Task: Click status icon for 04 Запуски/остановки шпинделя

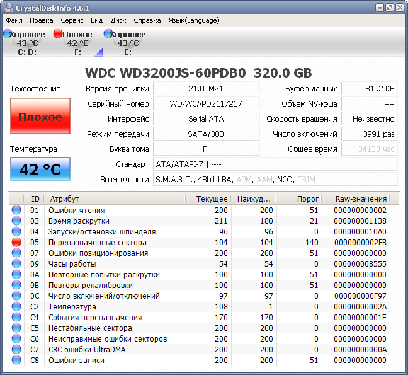Action: point(16,231)
